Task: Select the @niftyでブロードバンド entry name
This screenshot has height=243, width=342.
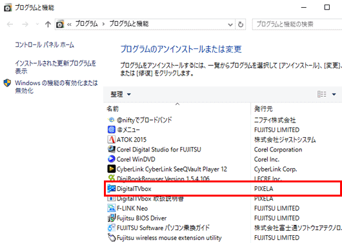Action: (144, 120)
